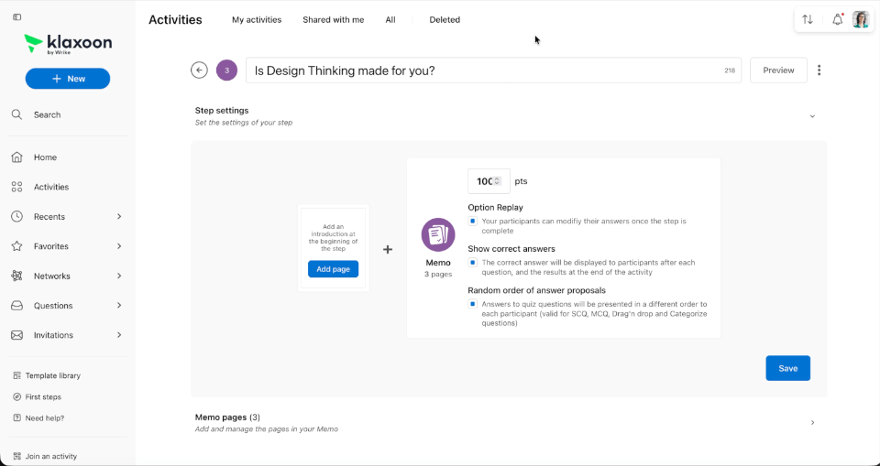Open the sort arrows icon
The image size is (880, 466).
[x=808, y=19]
